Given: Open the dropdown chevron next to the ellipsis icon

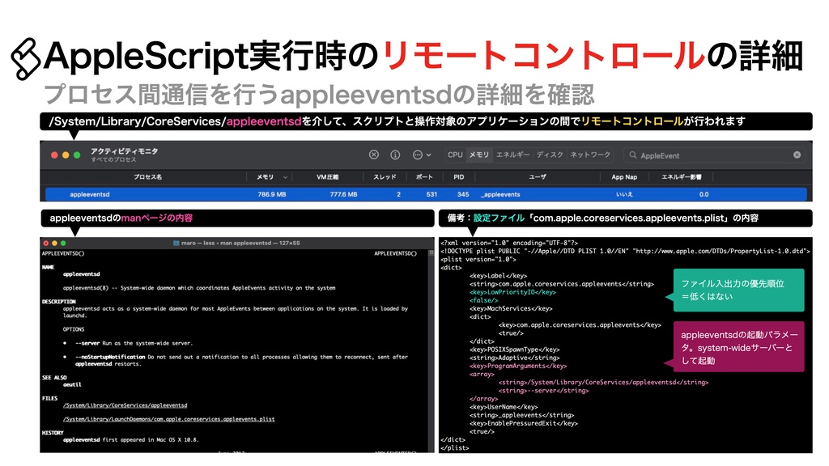Looking at the screenshot, I should click(428, 155).
